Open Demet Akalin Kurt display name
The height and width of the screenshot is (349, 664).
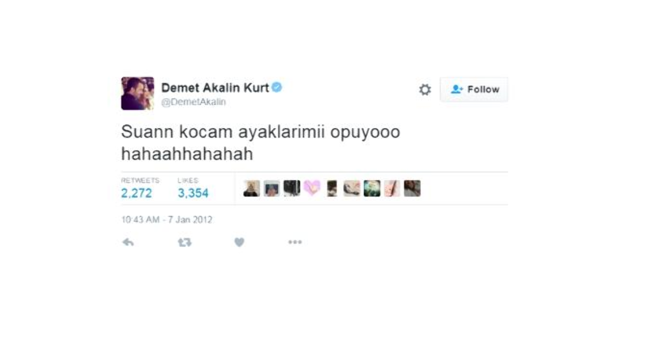click(215, 88)
